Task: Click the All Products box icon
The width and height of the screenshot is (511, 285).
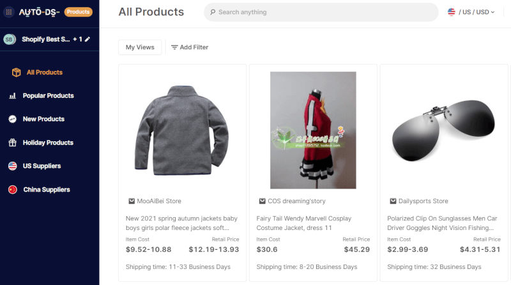Action: [x=16, y=72]
